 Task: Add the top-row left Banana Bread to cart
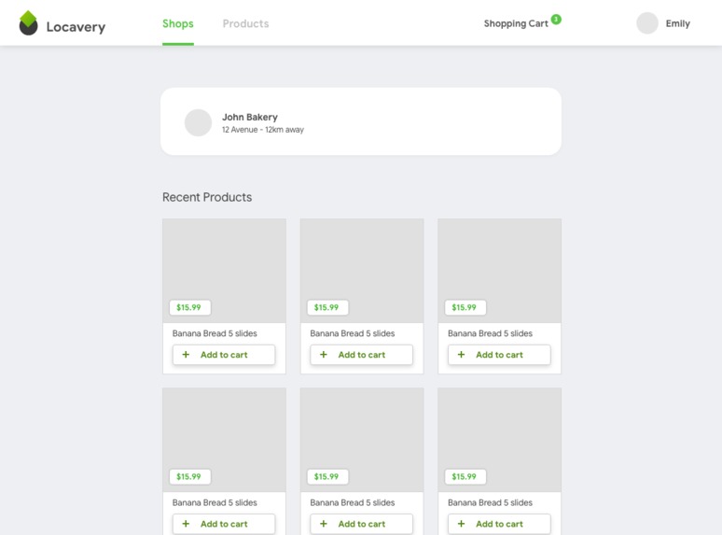[224, 355]
